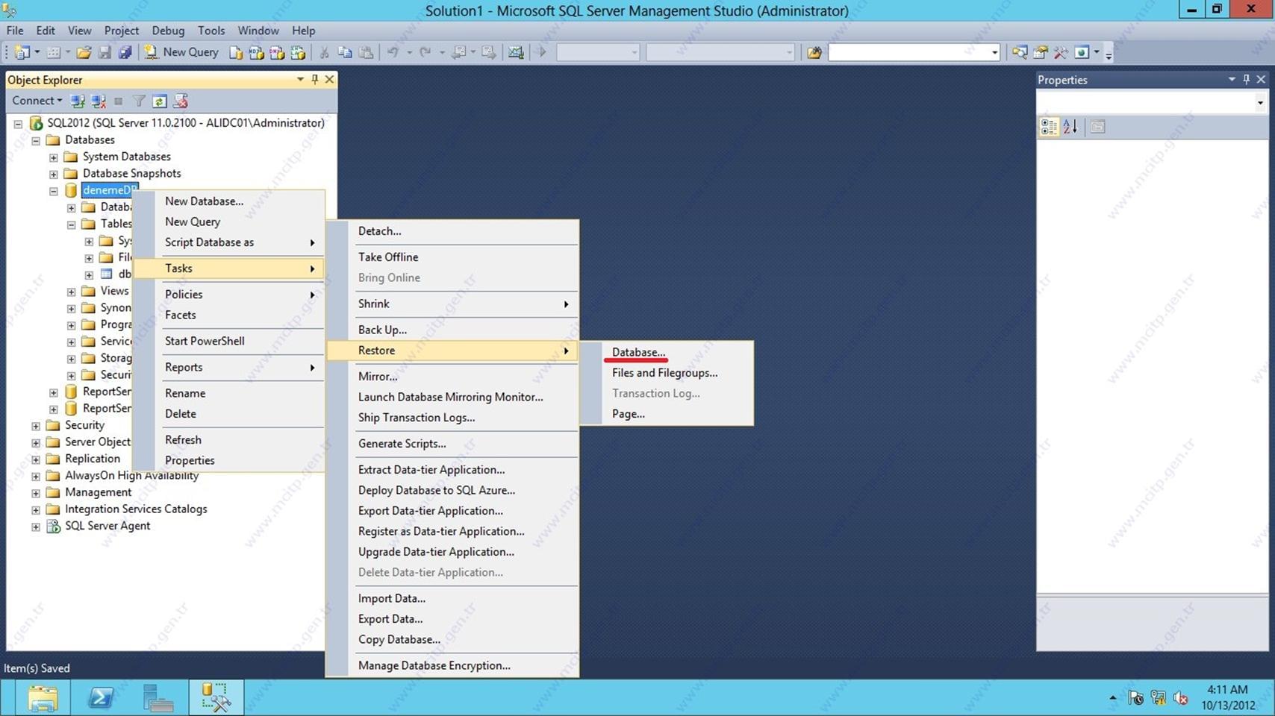The width and height of the screenshot is (1275, 716).
Task: Toggle Categorized view in Properties panel
Action: 1049,127
